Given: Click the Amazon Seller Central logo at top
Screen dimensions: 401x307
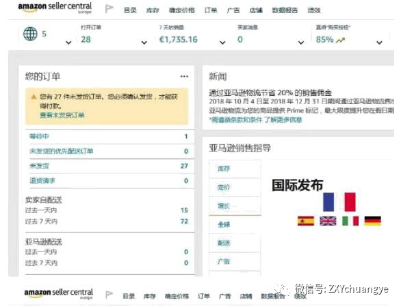Looking at the screenshot, I should (x=55, y=8).
